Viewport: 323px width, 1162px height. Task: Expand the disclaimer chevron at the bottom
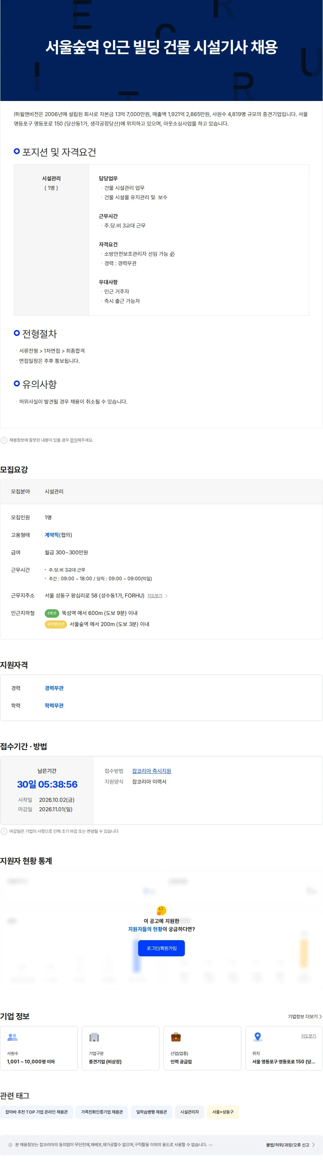210,1144
